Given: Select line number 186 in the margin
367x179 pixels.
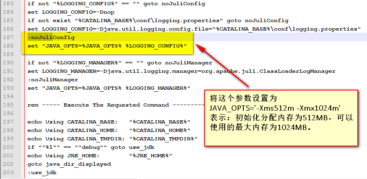Looking at the screenshot, I should (x=8, y=29).
